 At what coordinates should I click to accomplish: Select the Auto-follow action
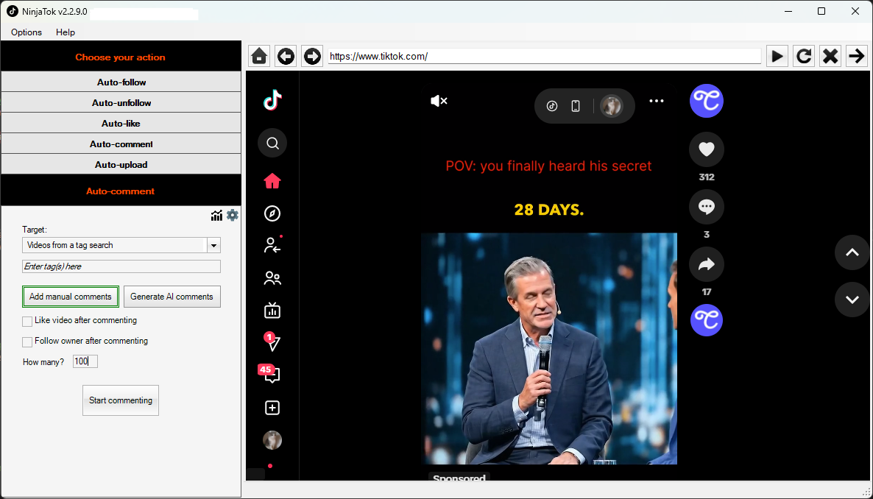click(121, 82)
